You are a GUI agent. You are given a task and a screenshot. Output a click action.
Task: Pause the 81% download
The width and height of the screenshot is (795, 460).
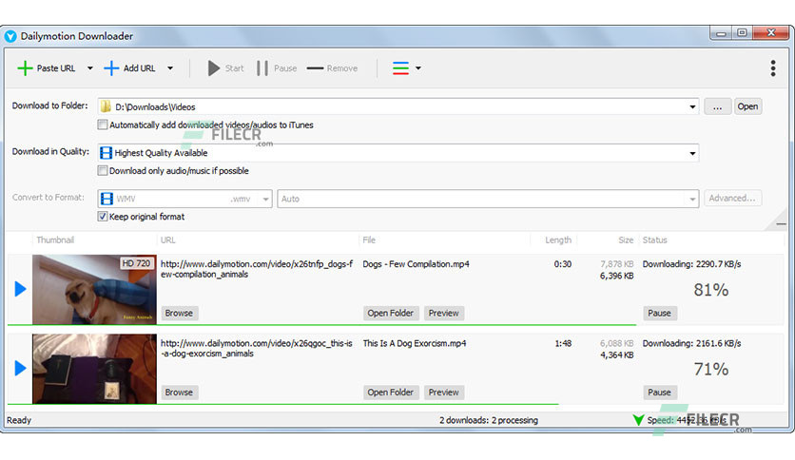pos(659,313)
